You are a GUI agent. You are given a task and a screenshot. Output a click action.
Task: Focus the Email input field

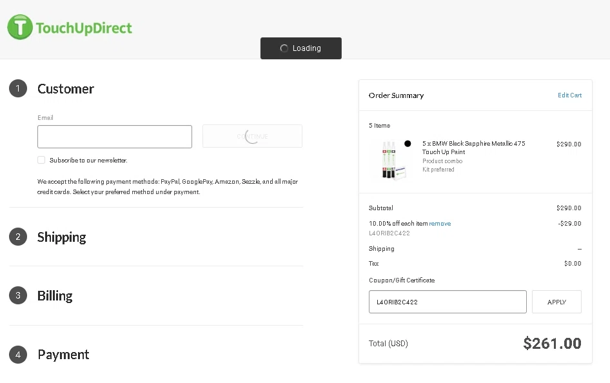pos(115,137)
